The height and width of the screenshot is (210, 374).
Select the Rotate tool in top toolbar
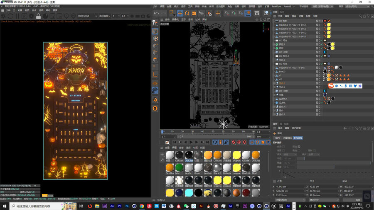point(187,13)
